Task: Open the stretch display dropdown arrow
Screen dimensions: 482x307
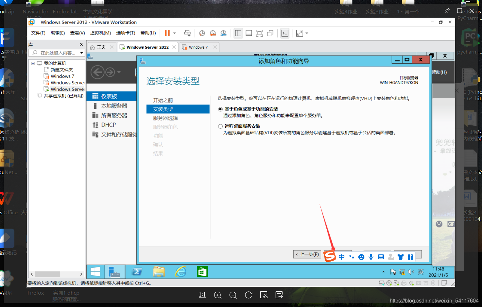Action: [x=307, y=33]
